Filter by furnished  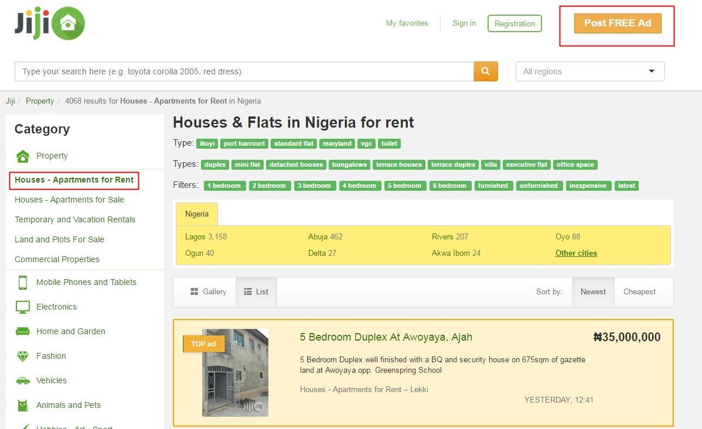coord(493,186)
